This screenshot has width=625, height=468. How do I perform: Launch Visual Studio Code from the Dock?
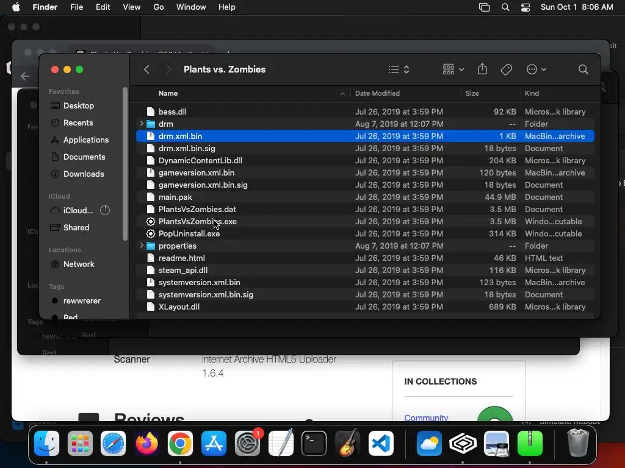click(381, 444)
